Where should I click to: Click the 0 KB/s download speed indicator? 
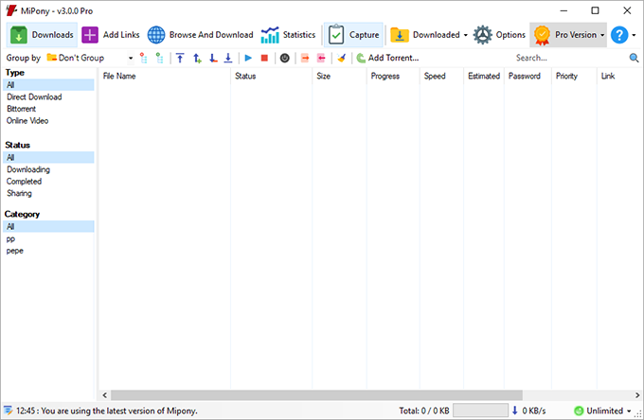(528, 411)
